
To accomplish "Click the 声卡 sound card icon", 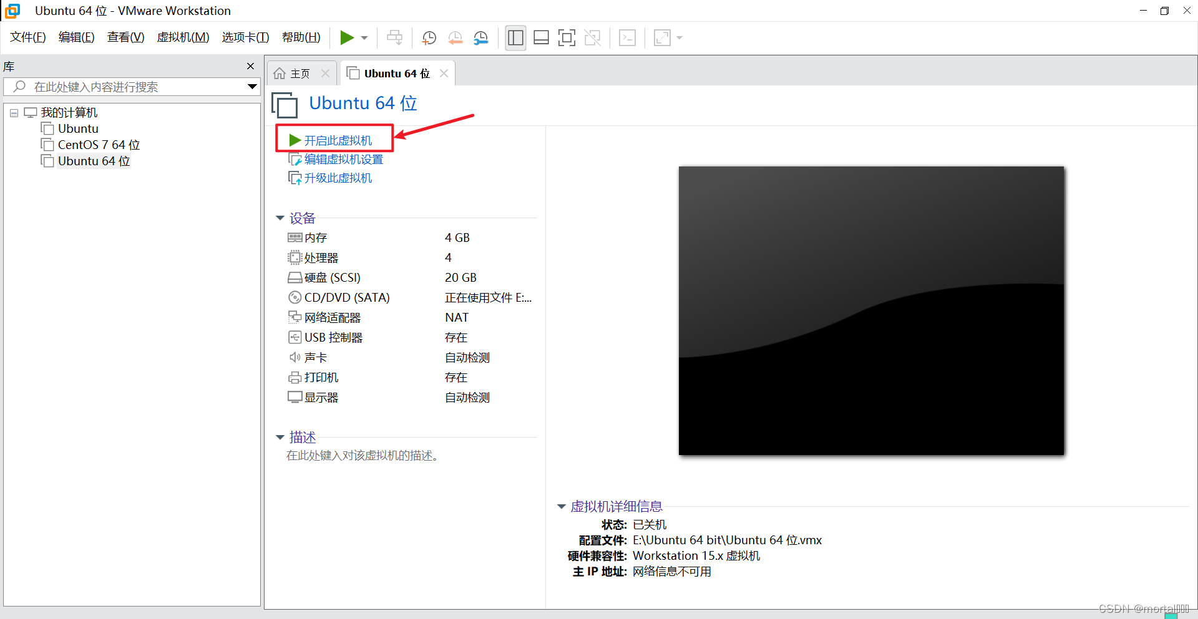I will (x=295, y=357).
